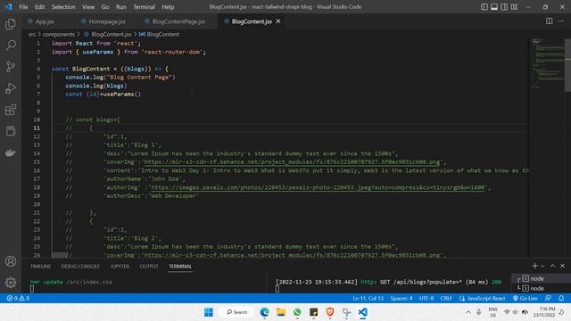Close the BlogContent.jsx tab

[x=278, y=21]
